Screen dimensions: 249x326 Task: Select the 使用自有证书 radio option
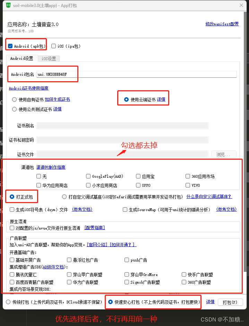pos(15,100)
